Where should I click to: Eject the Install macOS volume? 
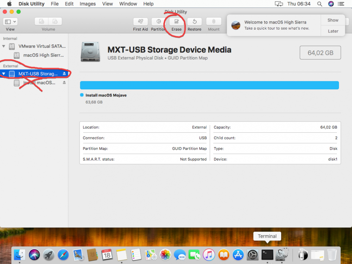(x=64, y=83)
